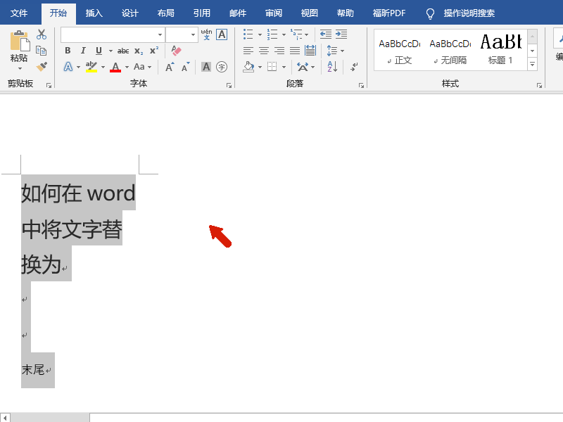Switch to the 布局 tab
The width and height of the screenshot is (563, 422).
166,13
